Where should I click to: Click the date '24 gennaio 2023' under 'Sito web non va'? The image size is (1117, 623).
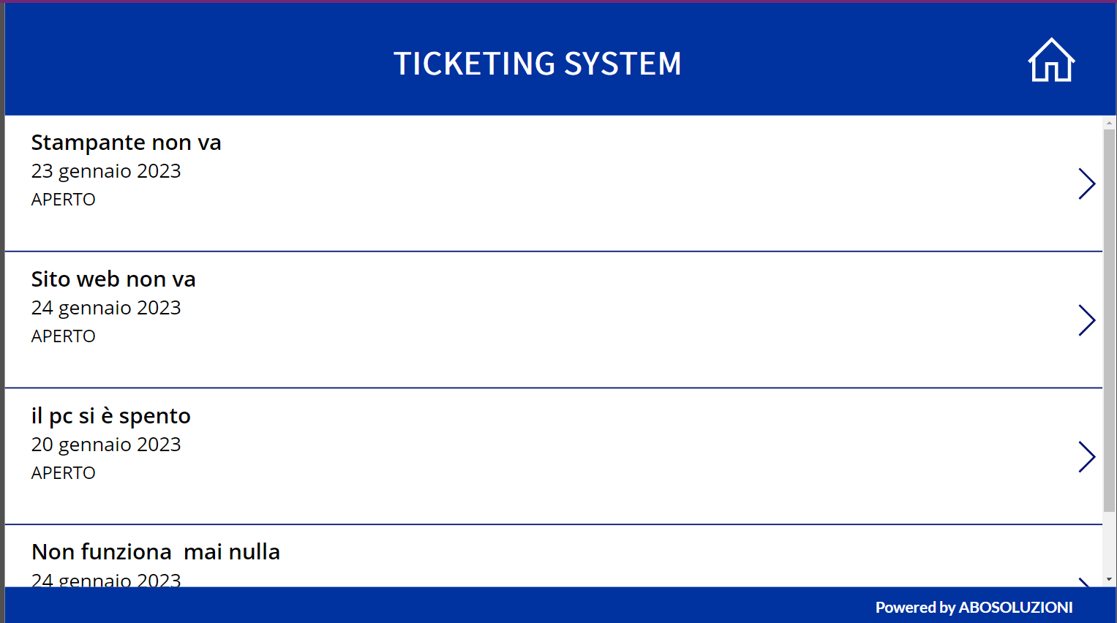[x=106, y=308]
